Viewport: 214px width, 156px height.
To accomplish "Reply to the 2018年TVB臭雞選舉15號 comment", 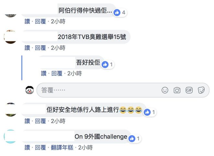I will 41,48.
